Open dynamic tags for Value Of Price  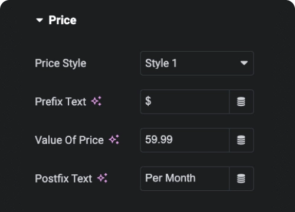pyautogui.click(x=241, y=140)
